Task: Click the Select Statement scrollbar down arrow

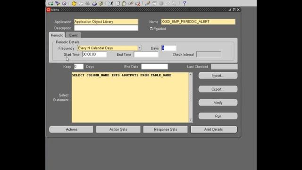Action: click(191, 120)
